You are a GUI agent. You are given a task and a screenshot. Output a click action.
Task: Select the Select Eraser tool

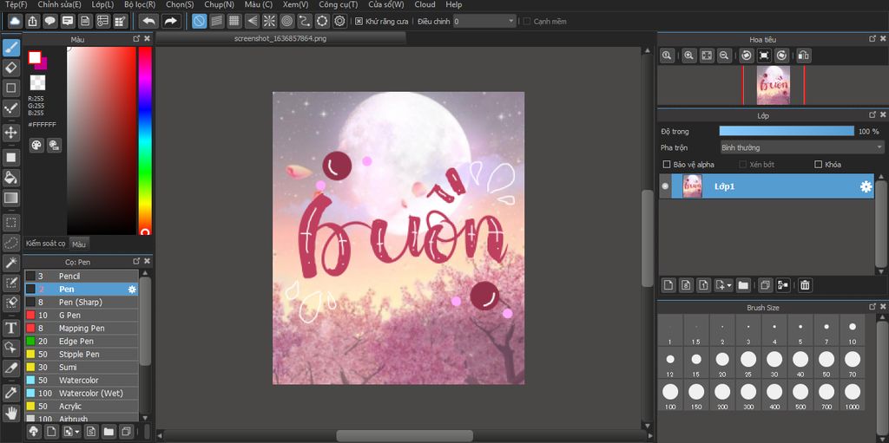[10, 303]
